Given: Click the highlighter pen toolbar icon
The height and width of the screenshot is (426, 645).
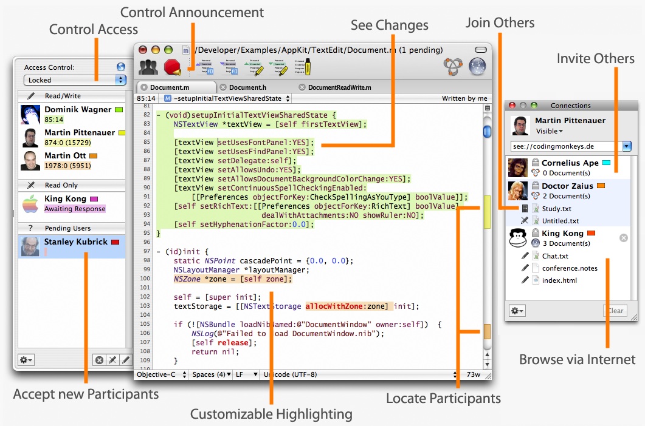Looking at the screenshot, I should pyautogui.click(x=302, y=67).
